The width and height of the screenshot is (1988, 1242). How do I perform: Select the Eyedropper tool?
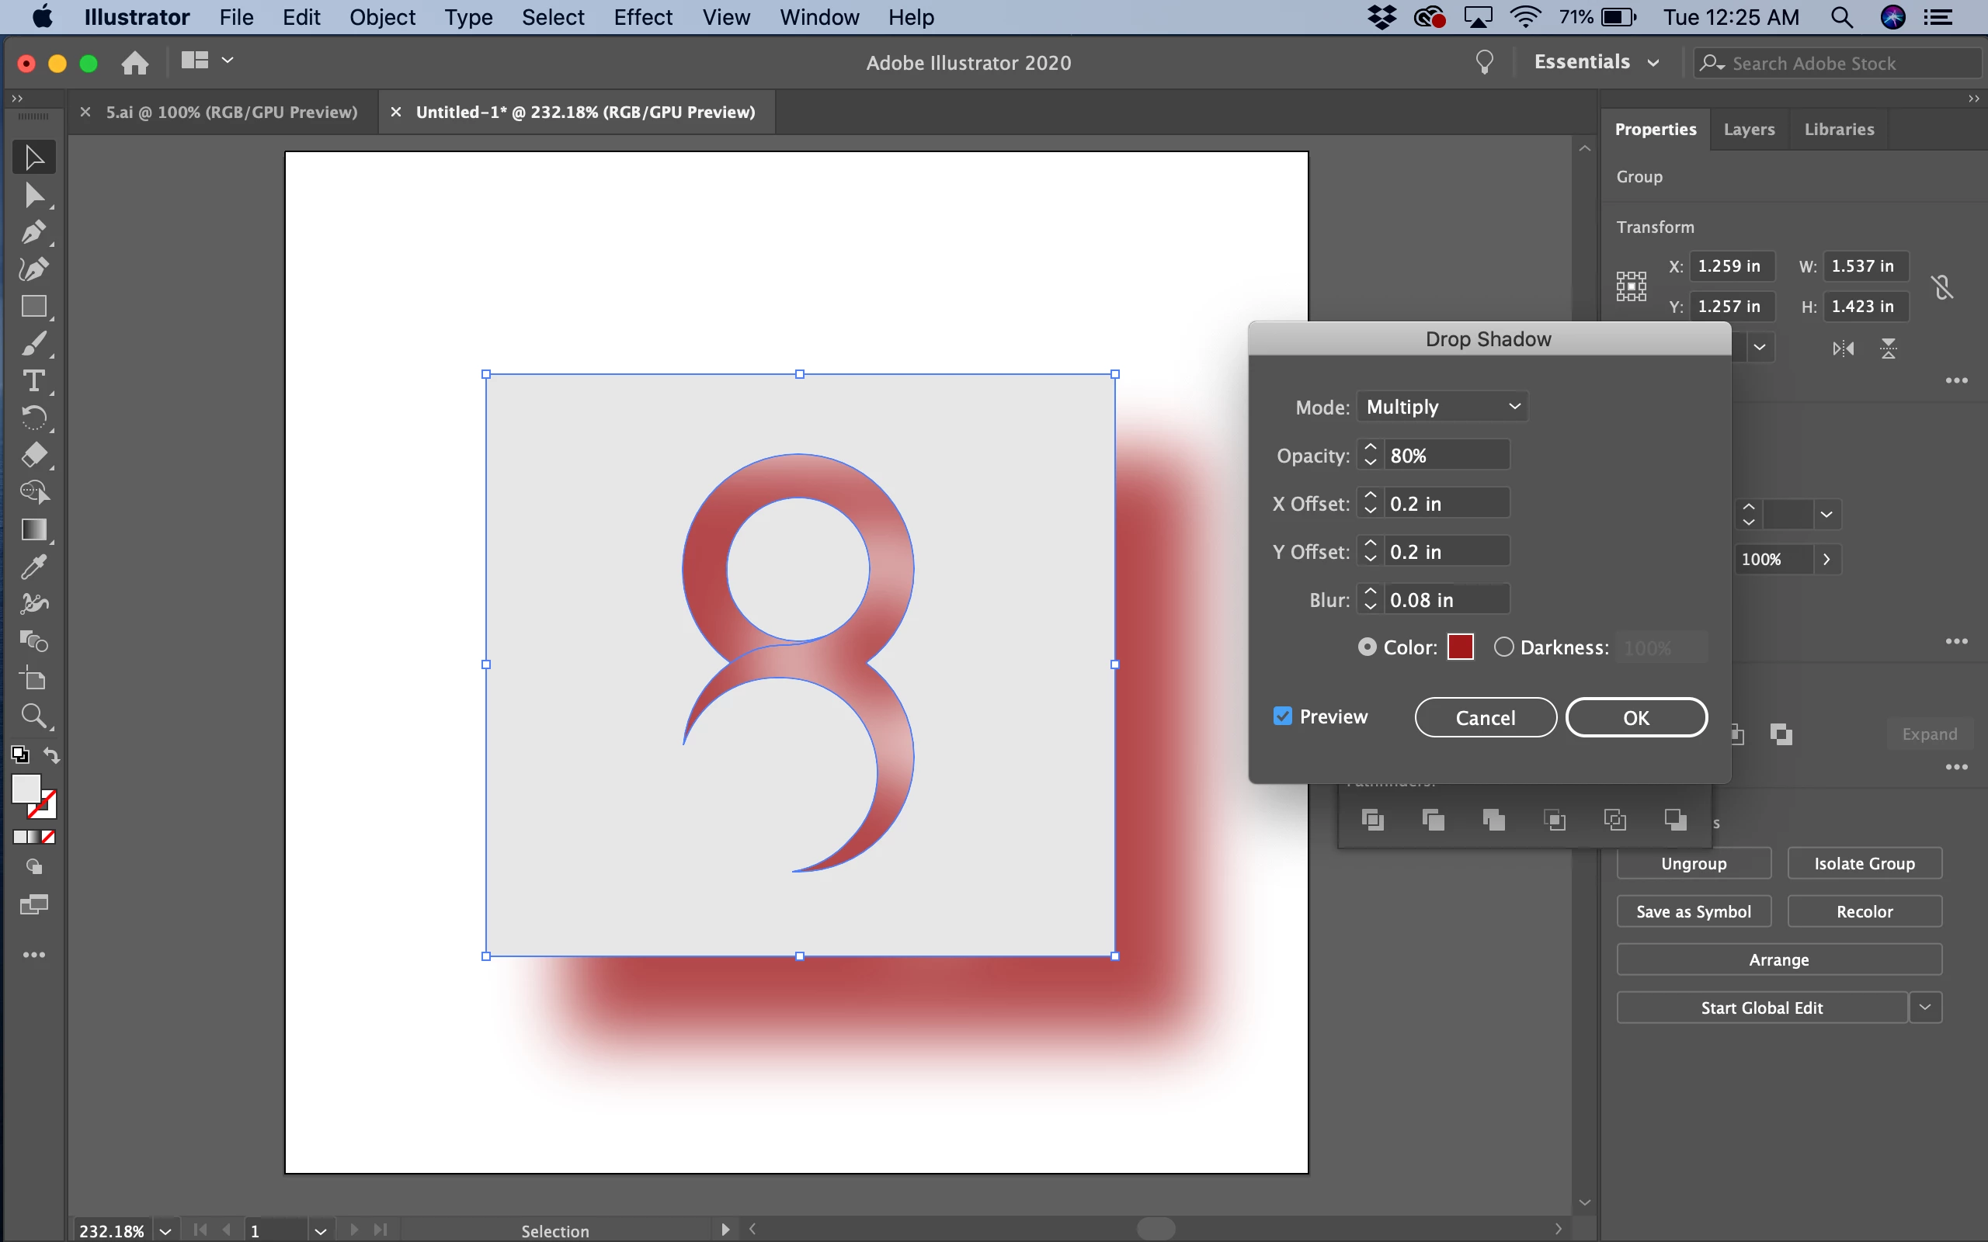(33, 567)
